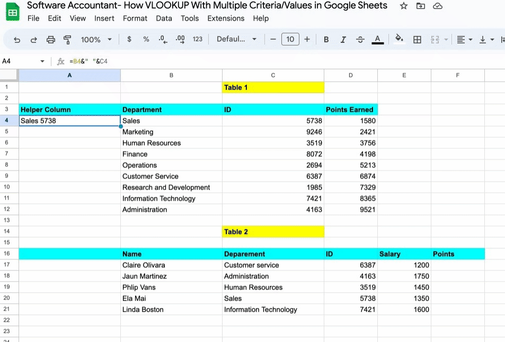Open the Tools menu
This screenshot has width=505, height=342.
coord(190,19)
